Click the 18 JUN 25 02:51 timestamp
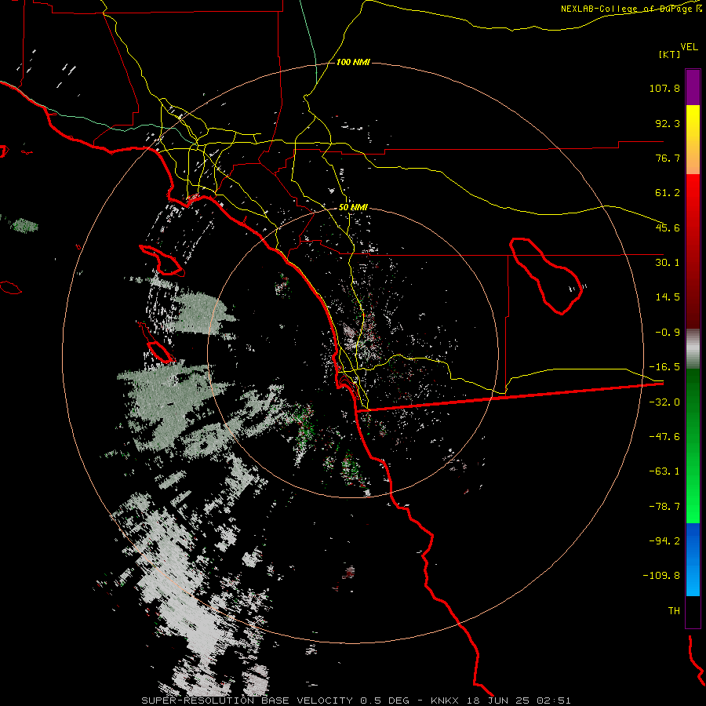Image resolution: width=706 pixels, height=706 pixels. click(519, 701)
